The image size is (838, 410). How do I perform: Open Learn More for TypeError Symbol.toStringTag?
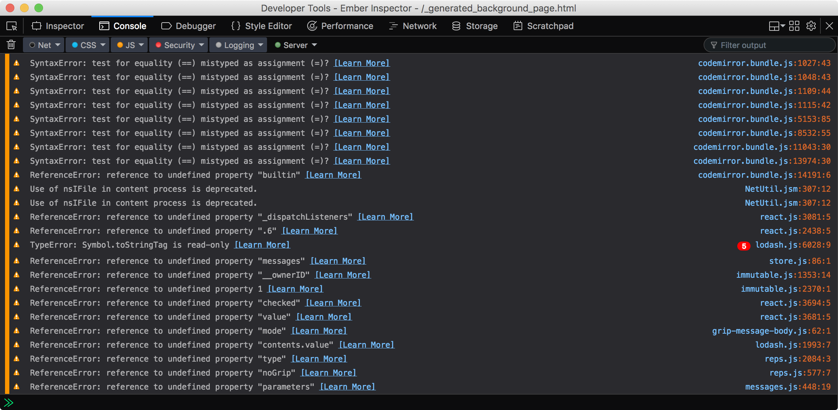(x=262, y=245)
